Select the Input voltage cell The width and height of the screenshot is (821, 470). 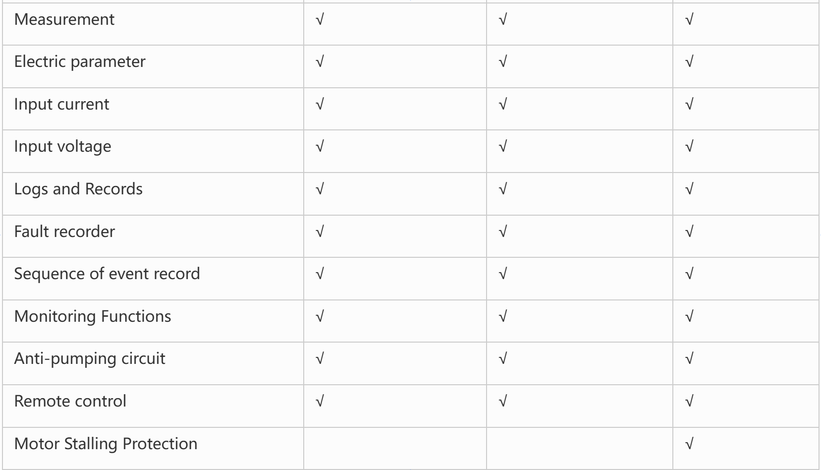[62, 147]
